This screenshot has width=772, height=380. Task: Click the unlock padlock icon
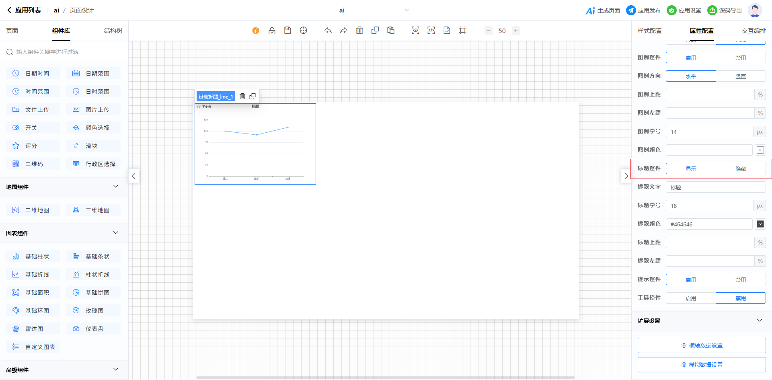click(x=272, y=31)
